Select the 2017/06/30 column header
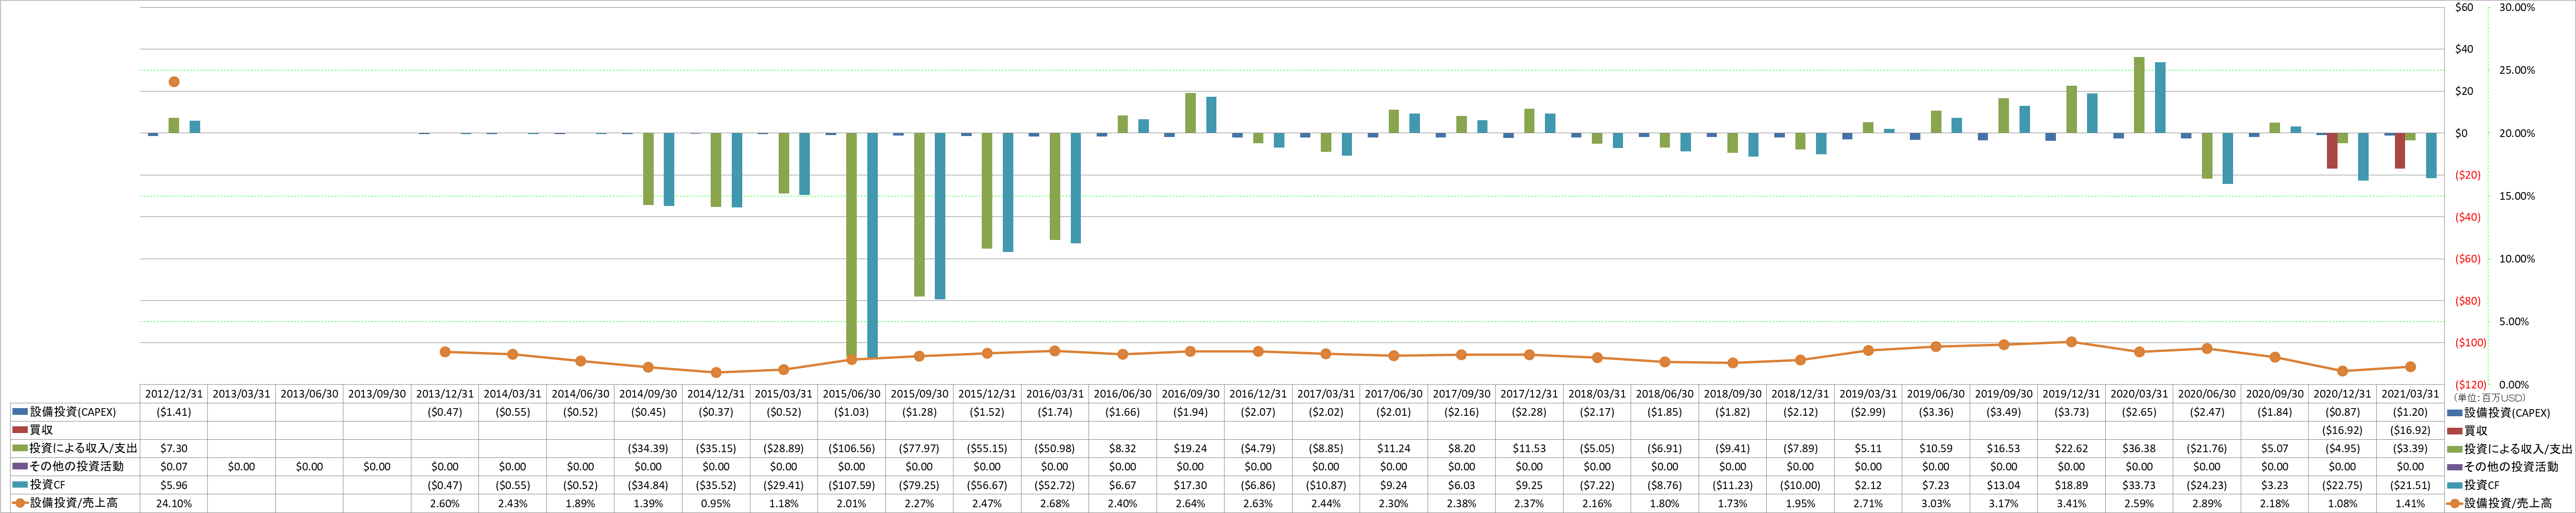This screenshot has height=513, width=2576. tap(1394, 394)
